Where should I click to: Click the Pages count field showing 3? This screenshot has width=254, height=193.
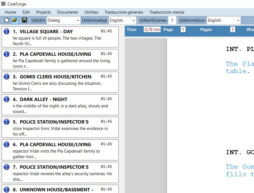[x=233, y=29]
